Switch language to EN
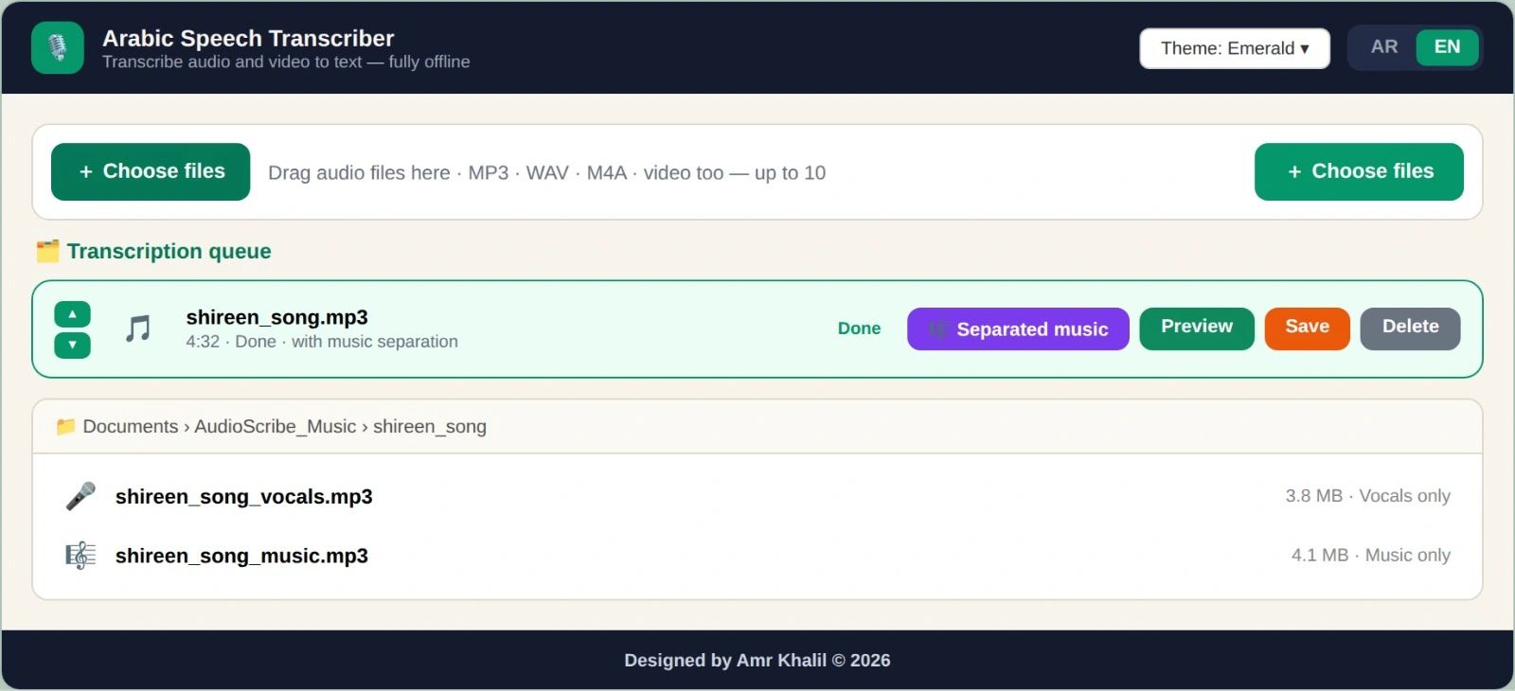 point(1447,47)
